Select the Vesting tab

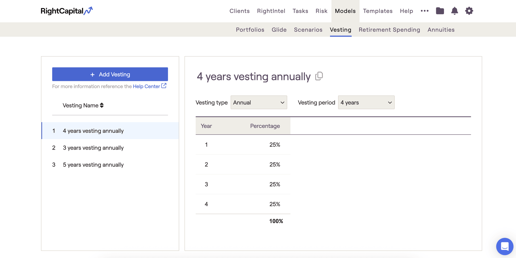(x=341, y=30)
